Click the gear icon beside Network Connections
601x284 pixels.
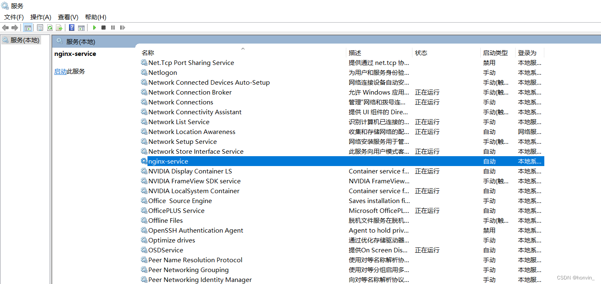coord(144,102)
